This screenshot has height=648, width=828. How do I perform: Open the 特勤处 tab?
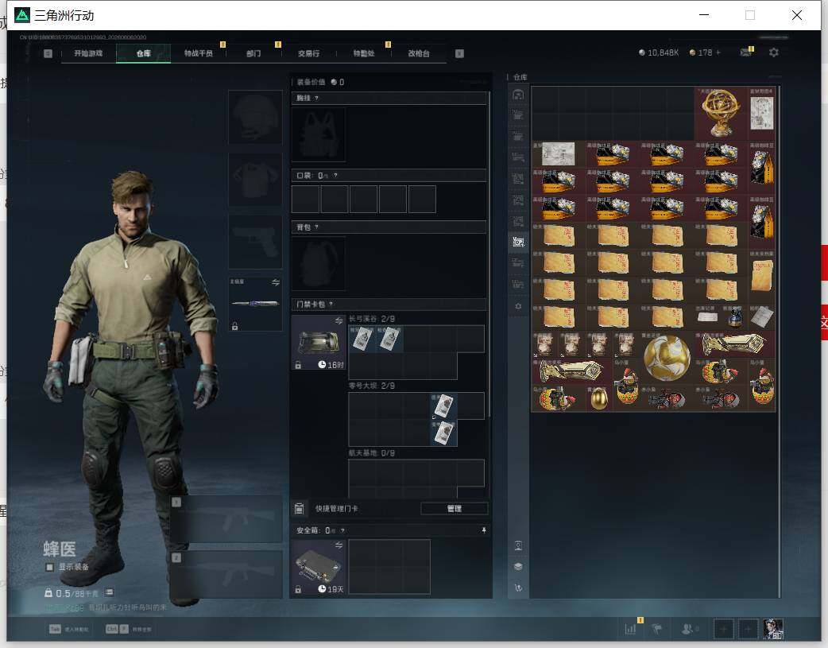pos(363,53)
